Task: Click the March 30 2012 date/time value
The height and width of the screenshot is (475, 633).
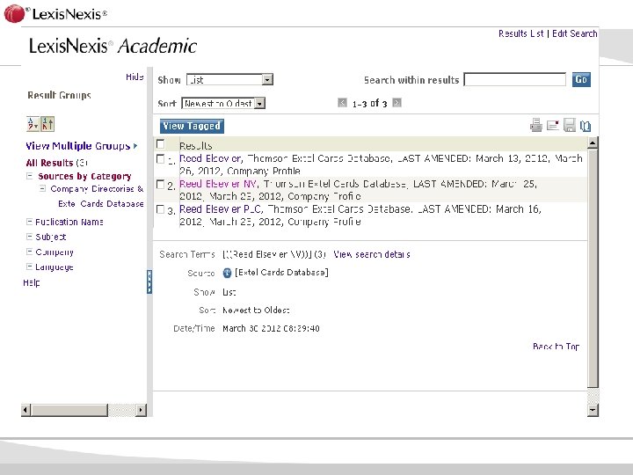Action: [271, 328]
